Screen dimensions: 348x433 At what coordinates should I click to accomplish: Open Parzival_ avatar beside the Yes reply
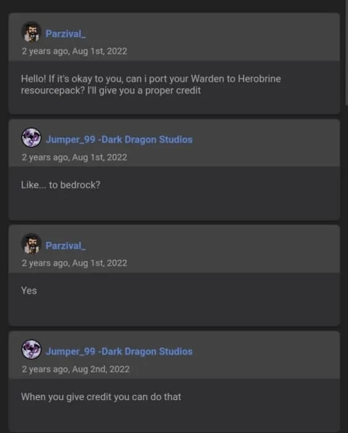click(31, 244)
